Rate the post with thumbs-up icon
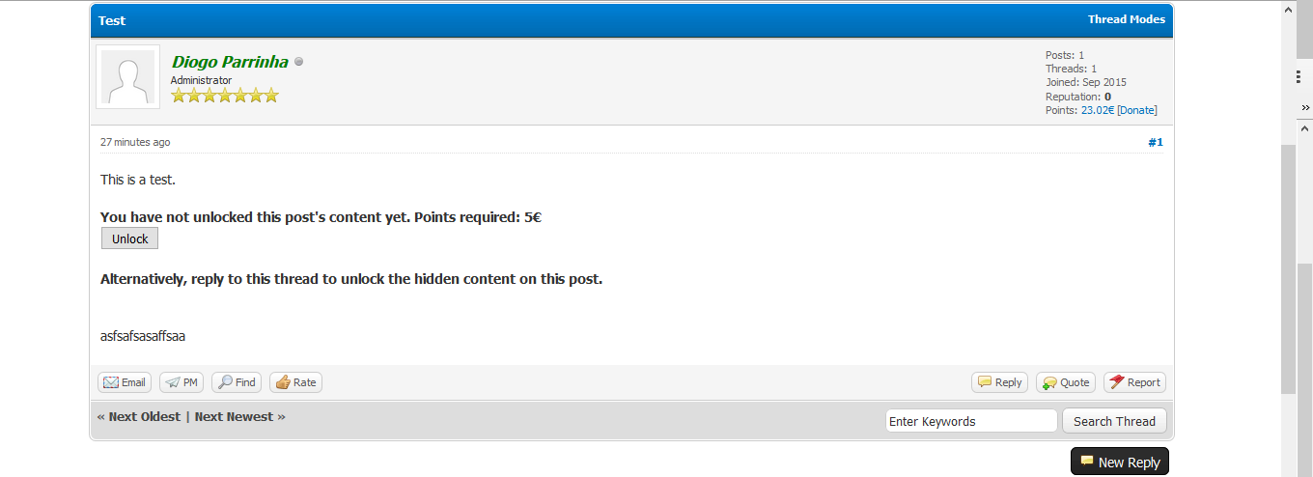The image size is (1313, 477). (x=283, y=382)
